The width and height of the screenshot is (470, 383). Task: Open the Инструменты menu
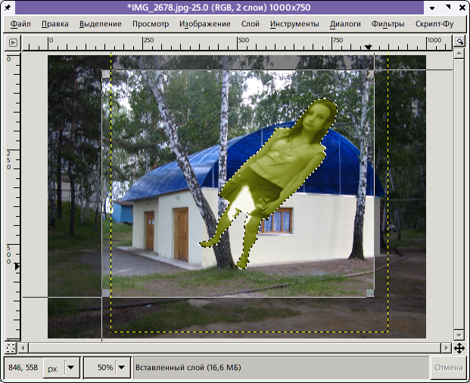pos(294,24)
